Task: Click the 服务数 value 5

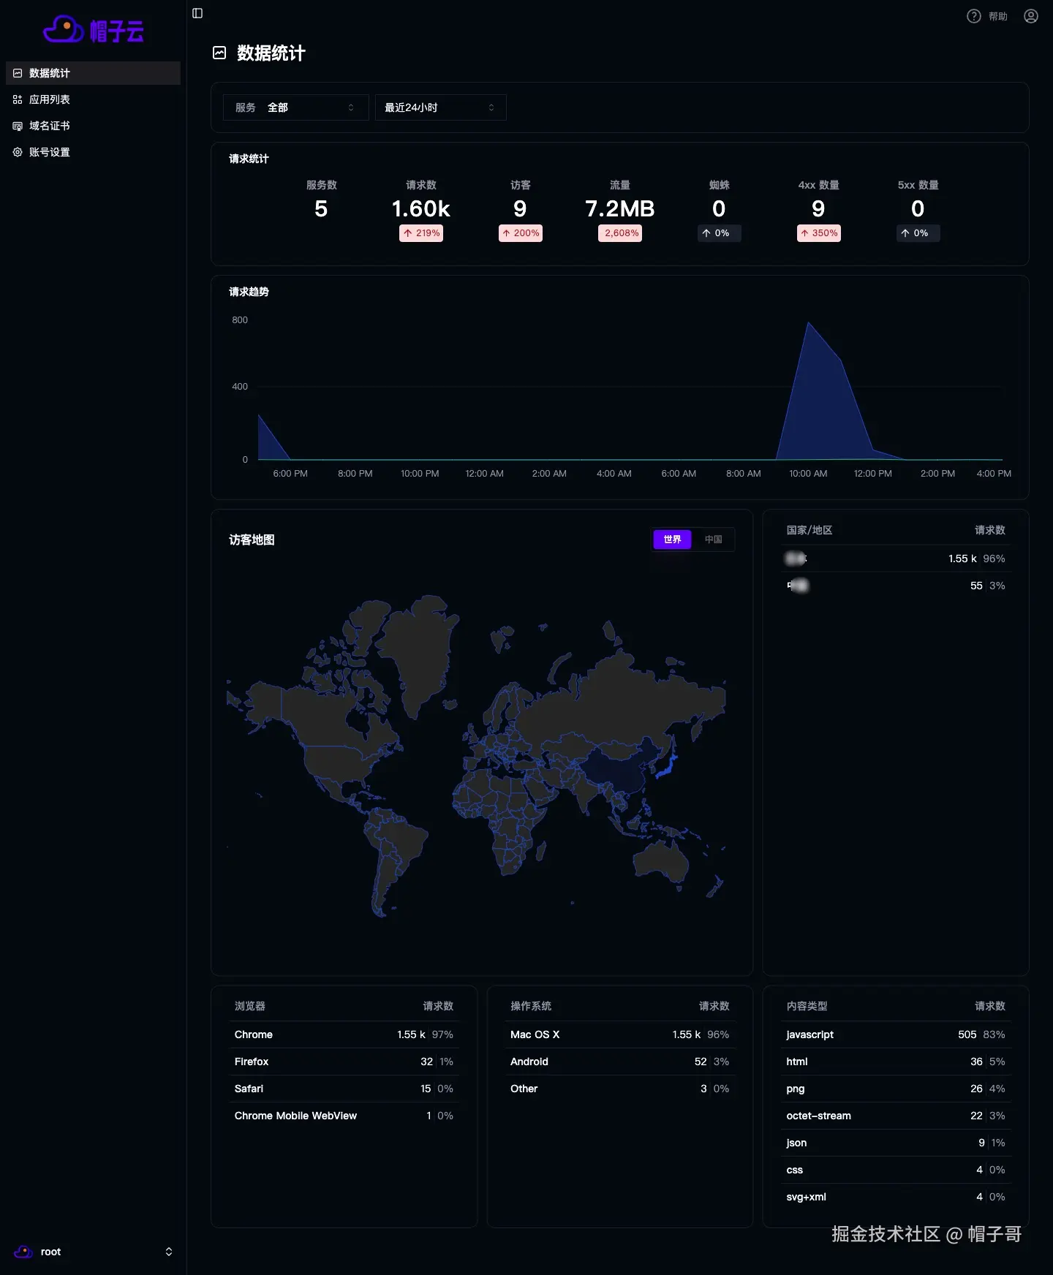Action: click(321, 209)
